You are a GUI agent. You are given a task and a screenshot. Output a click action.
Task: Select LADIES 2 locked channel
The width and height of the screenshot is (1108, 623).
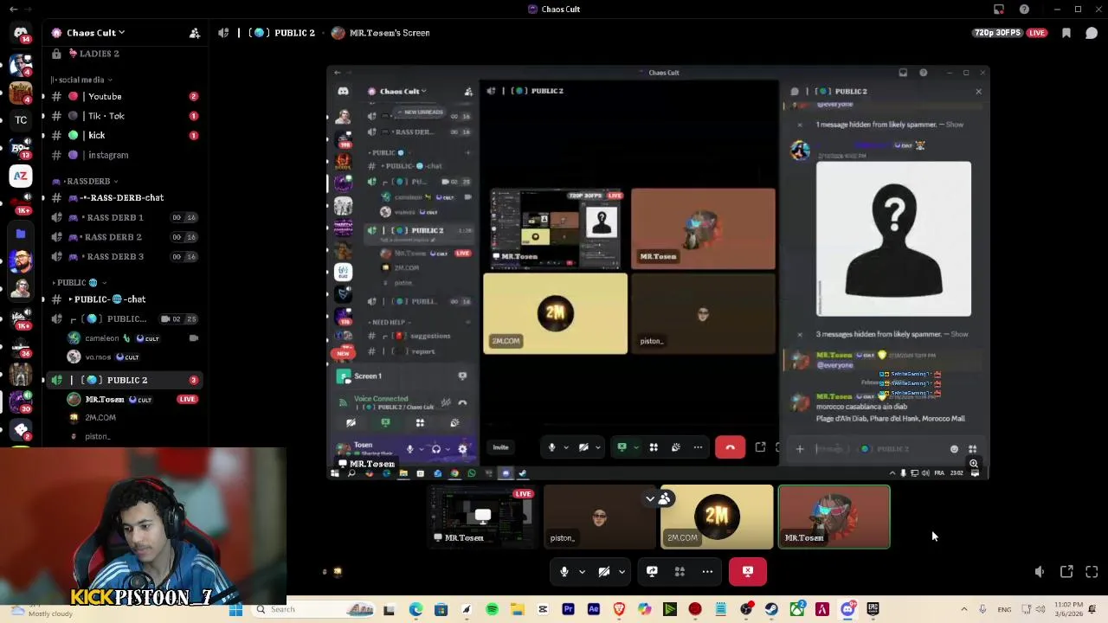pos(124,54)
